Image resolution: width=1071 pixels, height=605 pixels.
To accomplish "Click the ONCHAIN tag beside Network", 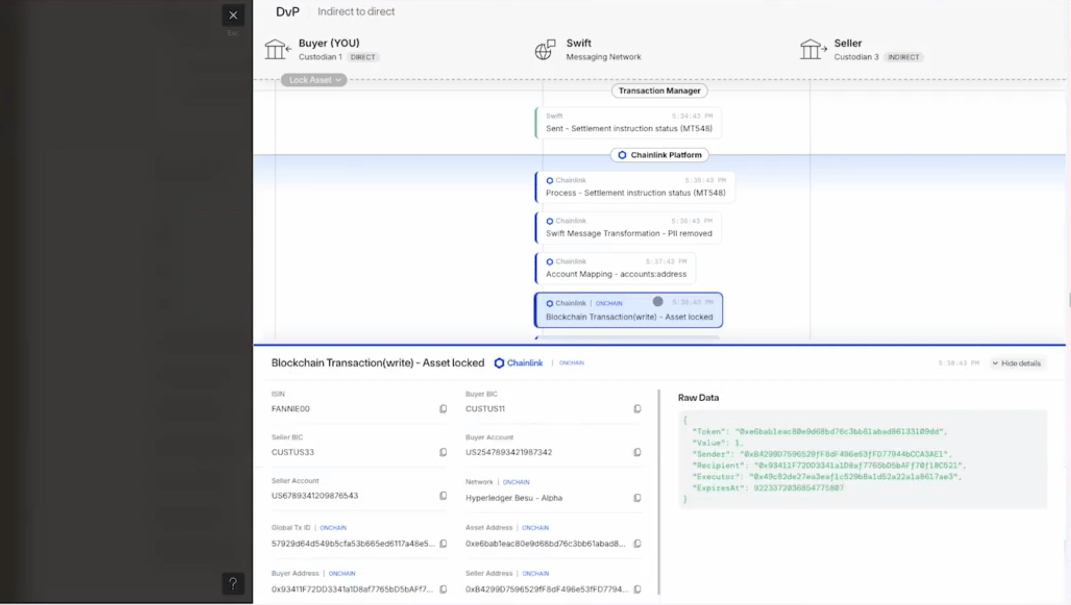I will coord(516,482).
